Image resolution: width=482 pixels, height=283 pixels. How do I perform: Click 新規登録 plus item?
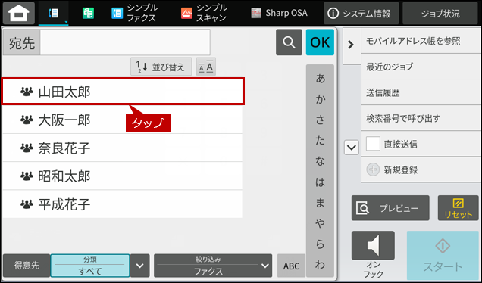coord(421,169)
